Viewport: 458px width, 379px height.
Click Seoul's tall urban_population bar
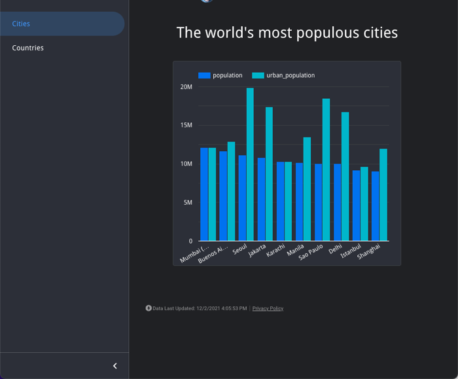tap(250, 164)
